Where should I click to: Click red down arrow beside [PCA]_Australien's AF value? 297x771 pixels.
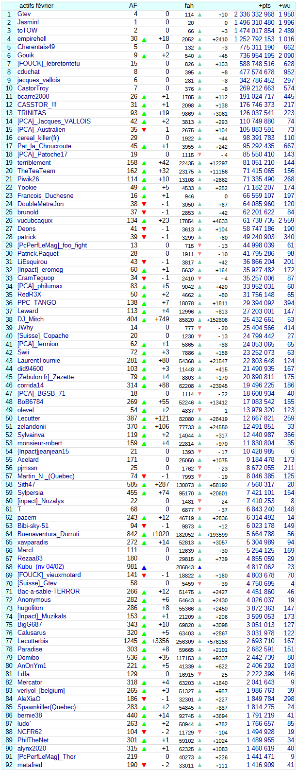pos(144,130)
